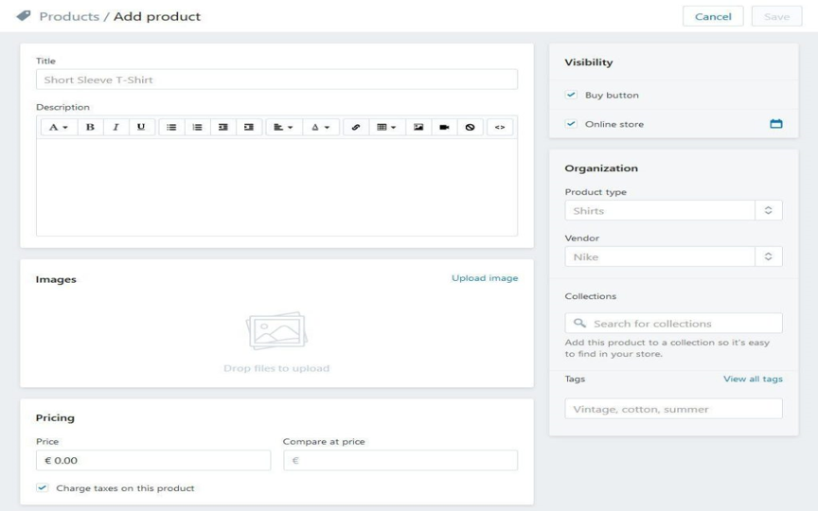The image size is (818, 511).
Task: Uncheck the Buy button visibility checkbox
Action: (571, 95)
